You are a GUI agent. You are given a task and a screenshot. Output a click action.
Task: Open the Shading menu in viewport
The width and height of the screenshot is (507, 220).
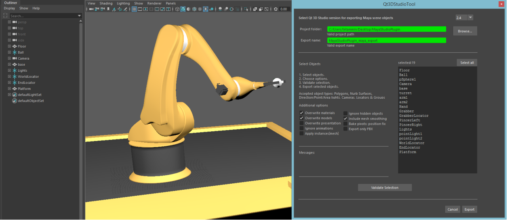[106, 3]
